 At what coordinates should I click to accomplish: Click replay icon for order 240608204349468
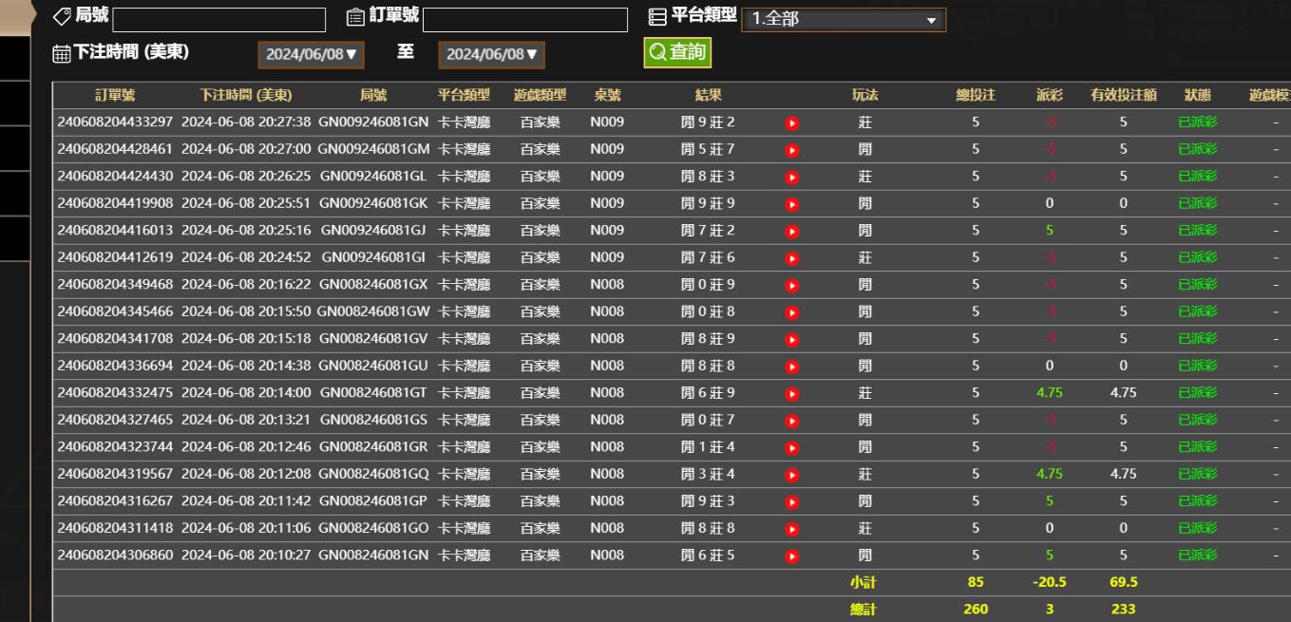coord(791,285)
